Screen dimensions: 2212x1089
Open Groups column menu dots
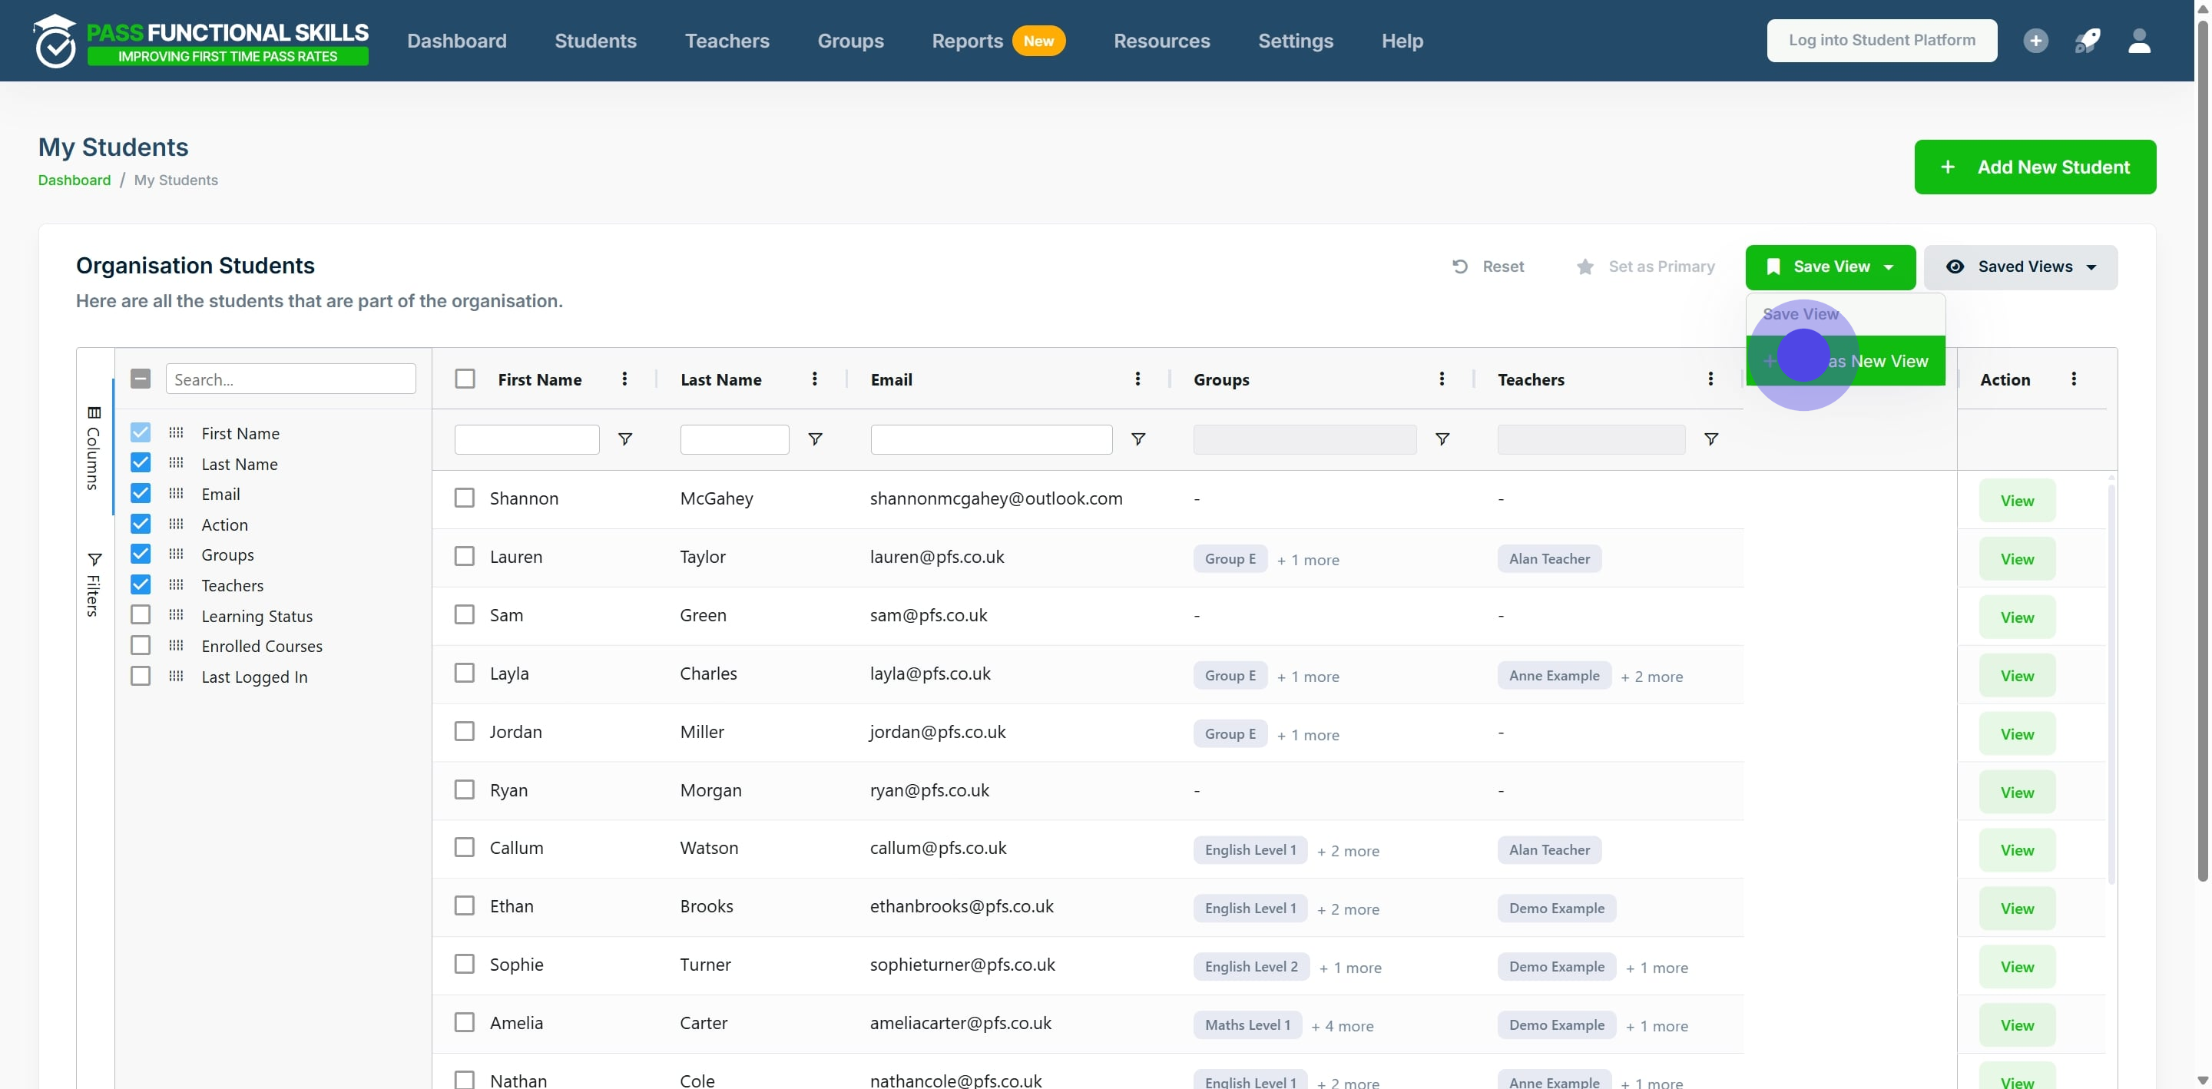(x=1442, y=379)
